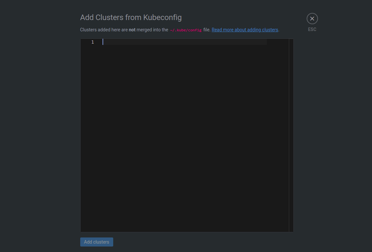Click line number 1 in editor gutter
372x252 pixels.
pyautogui.click(x=93, y=42)
